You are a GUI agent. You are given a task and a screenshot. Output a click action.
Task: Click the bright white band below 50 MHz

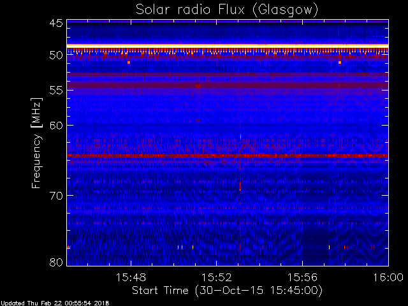[228, 46]
